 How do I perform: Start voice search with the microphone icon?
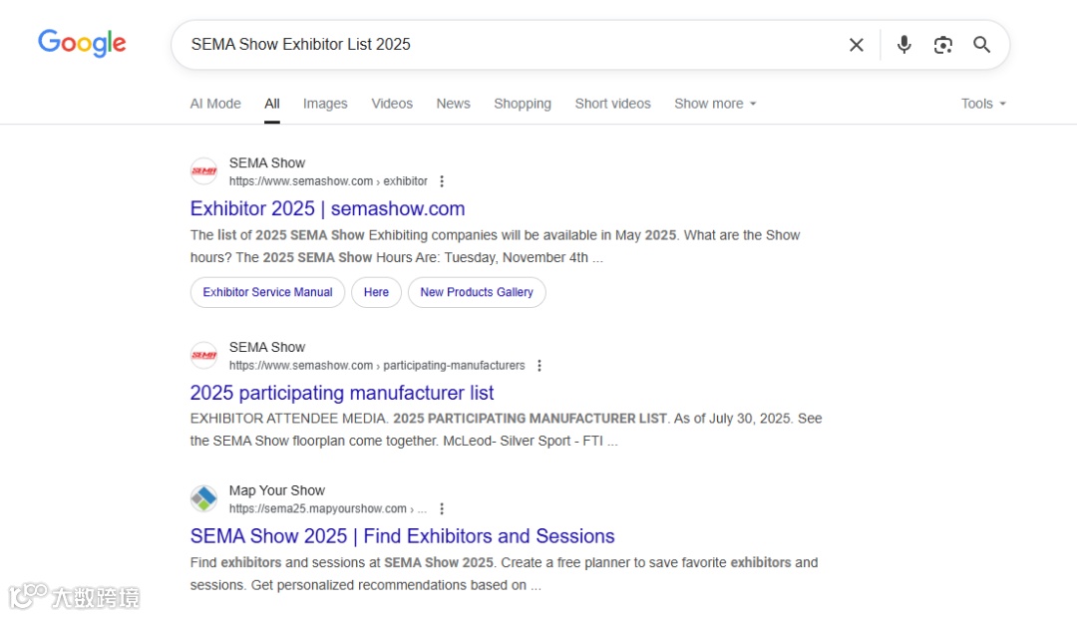click(x=903, y=45)
